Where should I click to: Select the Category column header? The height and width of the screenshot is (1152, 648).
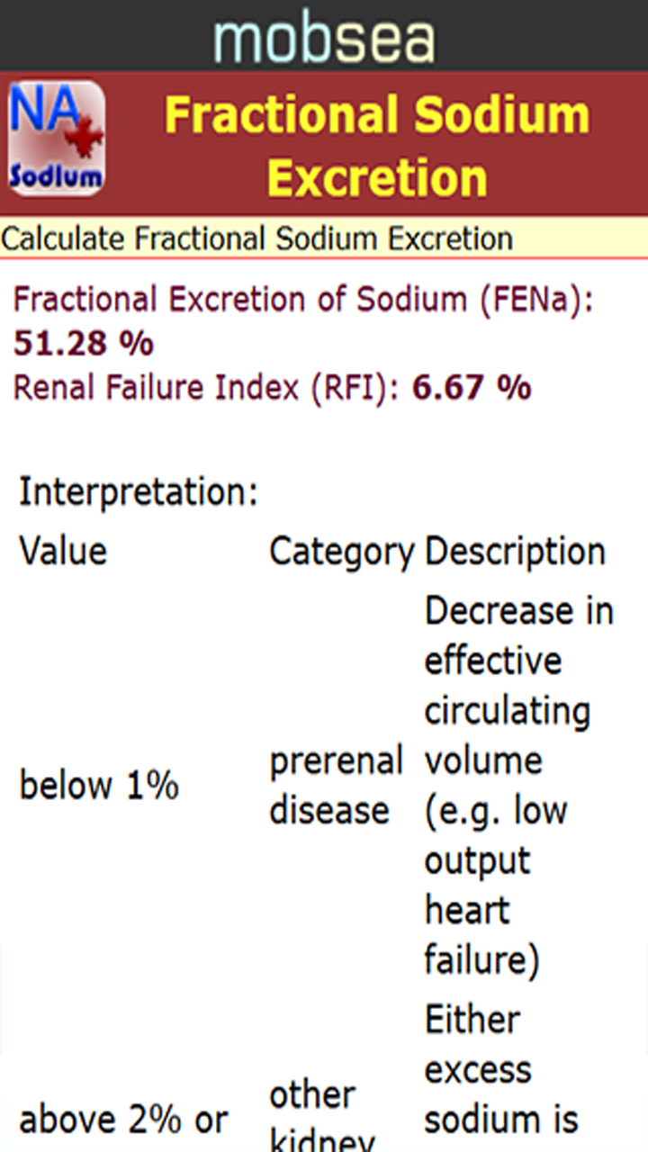click(342, 550)
